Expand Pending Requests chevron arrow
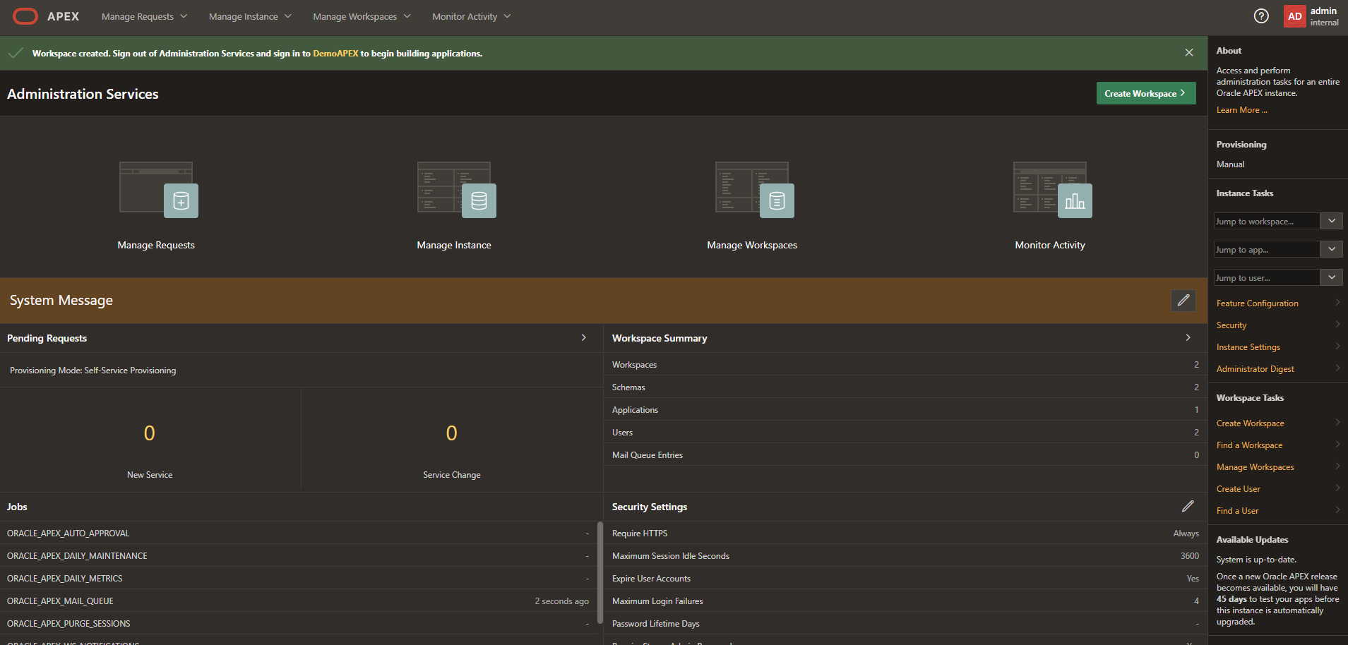This screenshot has height=645, width=1348. point(583,338)
